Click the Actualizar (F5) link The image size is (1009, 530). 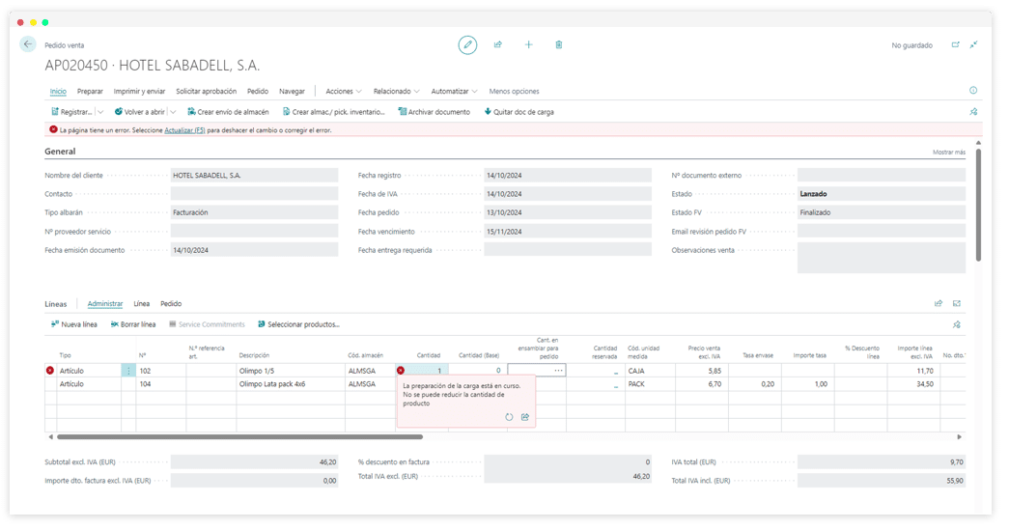(x=184, y=129)
